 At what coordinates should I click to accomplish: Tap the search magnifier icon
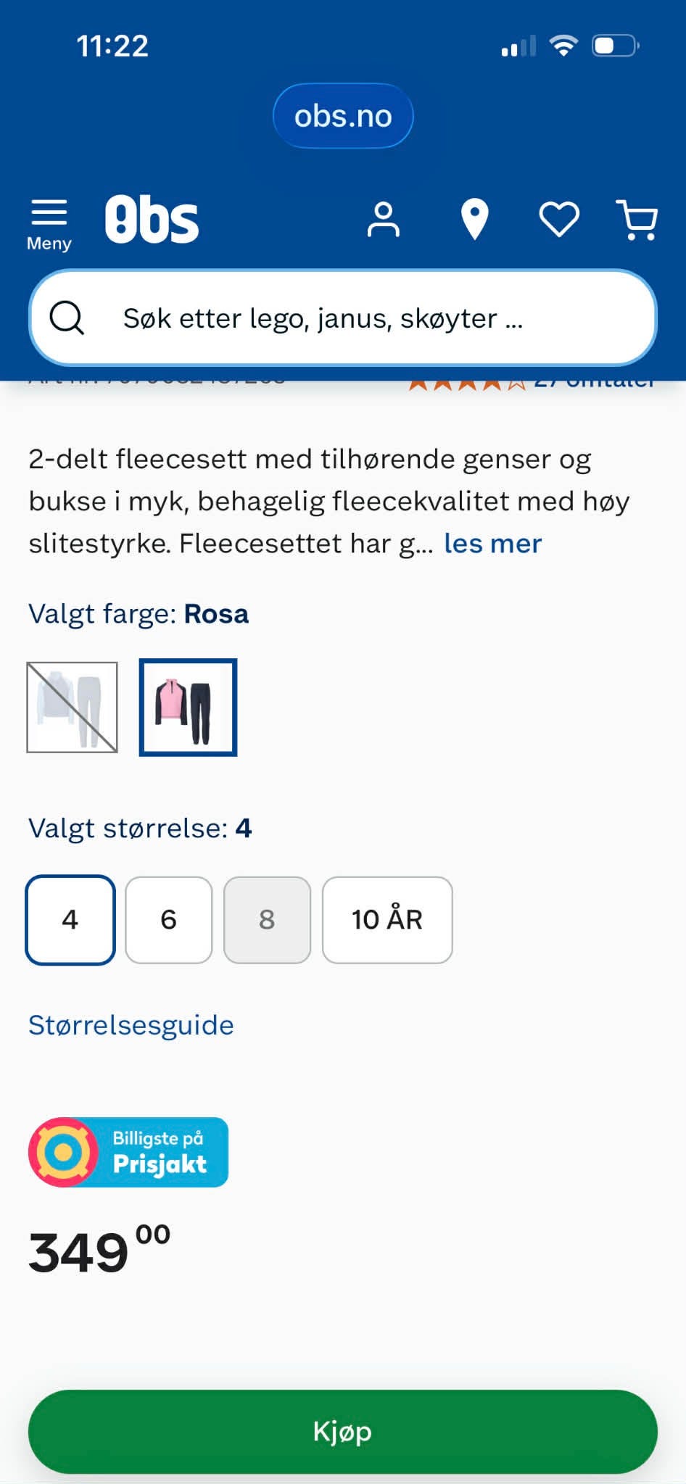(x=67, y=318)
